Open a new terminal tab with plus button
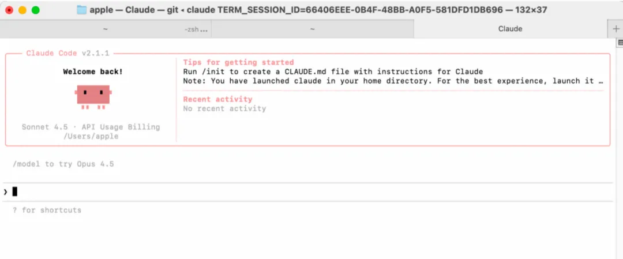 point(616,29)
